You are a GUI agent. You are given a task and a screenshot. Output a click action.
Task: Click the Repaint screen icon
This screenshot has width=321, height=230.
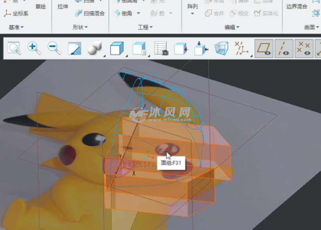74,48
